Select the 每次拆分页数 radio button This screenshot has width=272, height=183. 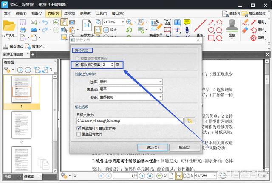point(77,65)
